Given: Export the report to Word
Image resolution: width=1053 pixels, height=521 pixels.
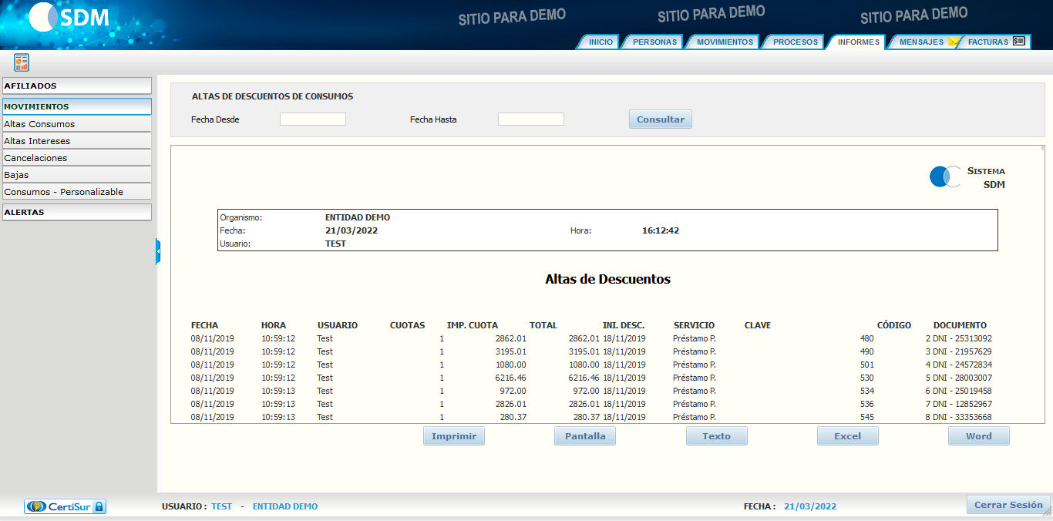Looking at the screenshot, I should 979,436.
